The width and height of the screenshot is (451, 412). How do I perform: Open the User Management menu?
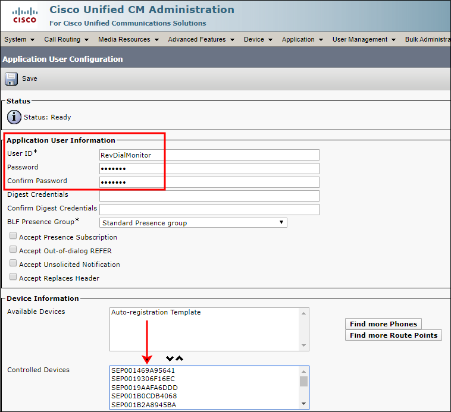[364, 39]
